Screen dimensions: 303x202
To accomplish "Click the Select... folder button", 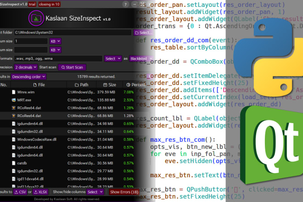I will [143, 33].
